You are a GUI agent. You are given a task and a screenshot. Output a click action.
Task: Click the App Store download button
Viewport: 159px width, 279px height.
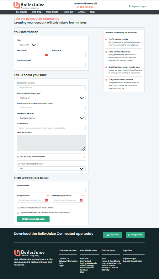tap(113, 235)
